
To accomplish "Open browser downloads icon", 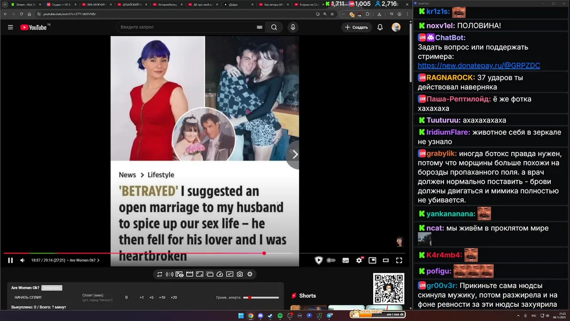I will point(379,14).
